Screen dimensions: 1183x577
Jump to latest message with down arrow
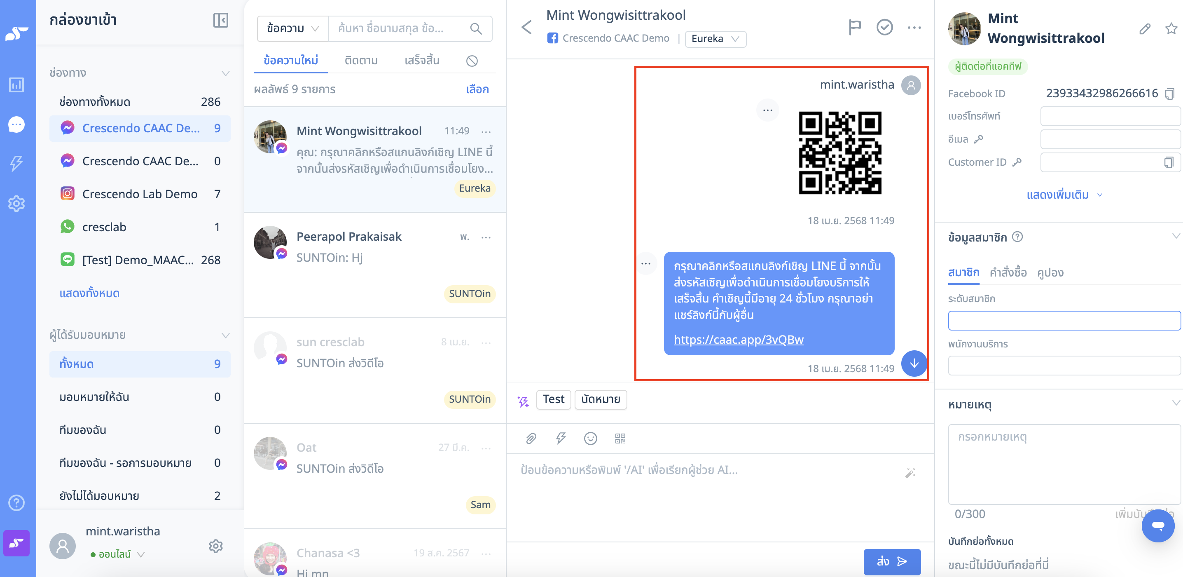click(x=914, y=364)
